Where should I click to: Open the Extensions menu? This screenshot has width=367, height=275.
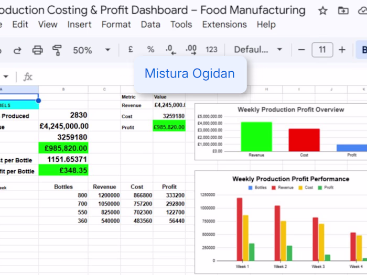coord(224,24)
